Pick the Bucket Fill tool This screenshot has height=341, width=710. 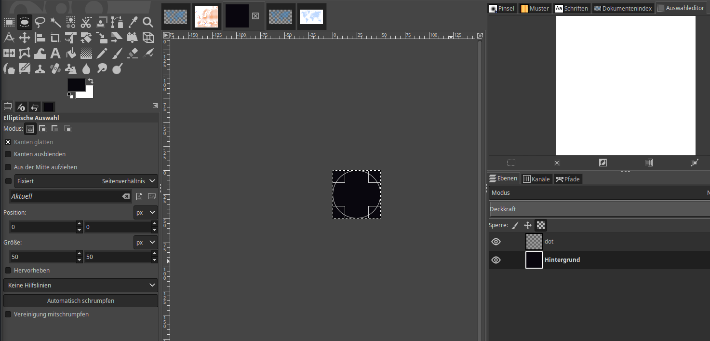[71, 53]
